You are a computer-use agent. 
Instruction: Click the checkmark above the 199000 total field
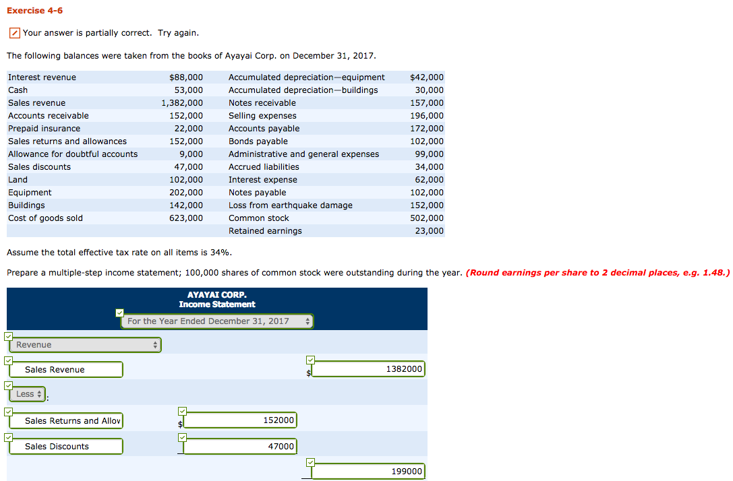(x=311, y=462)
